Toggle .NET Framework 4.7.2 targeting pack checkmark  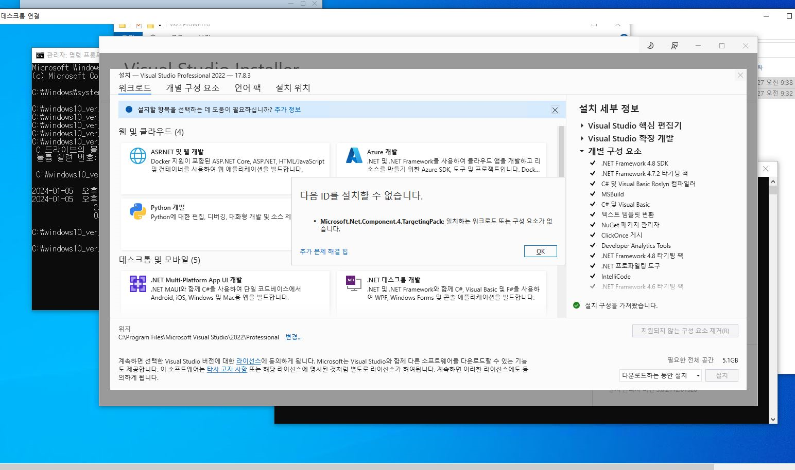click(593, 173)
